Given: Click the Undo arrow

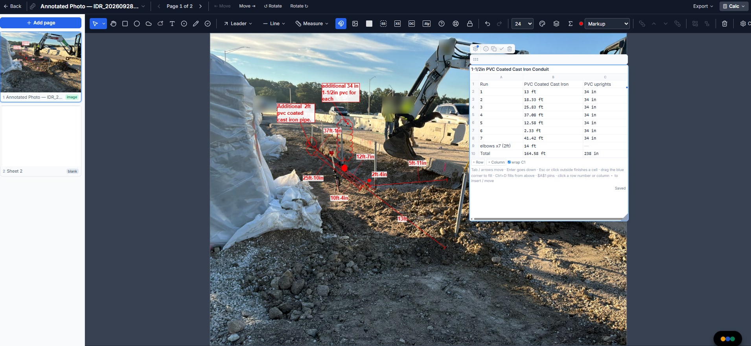Looking at the screenshot, I should tap(488, 24).
